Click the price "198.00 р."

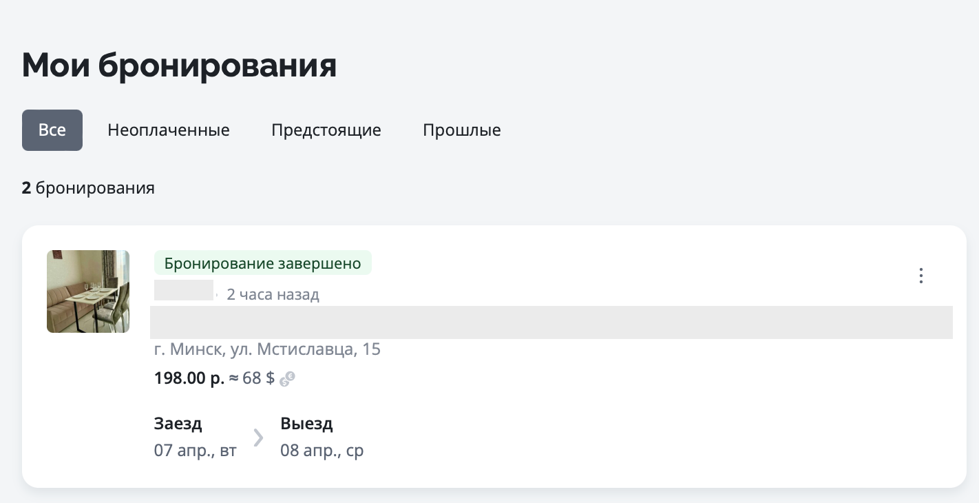pyautogui.click(x=189, y=378)
